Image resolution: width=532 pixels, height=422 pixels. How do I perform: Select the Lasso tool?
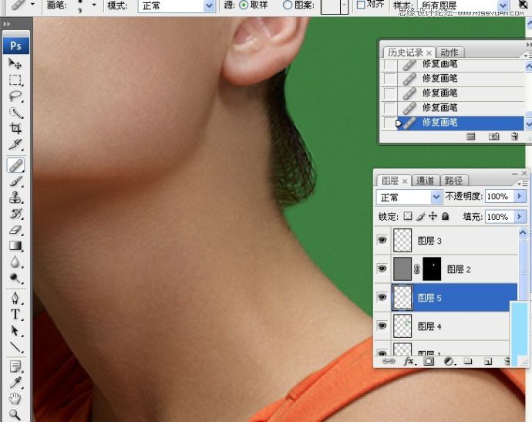pos(15,96)
